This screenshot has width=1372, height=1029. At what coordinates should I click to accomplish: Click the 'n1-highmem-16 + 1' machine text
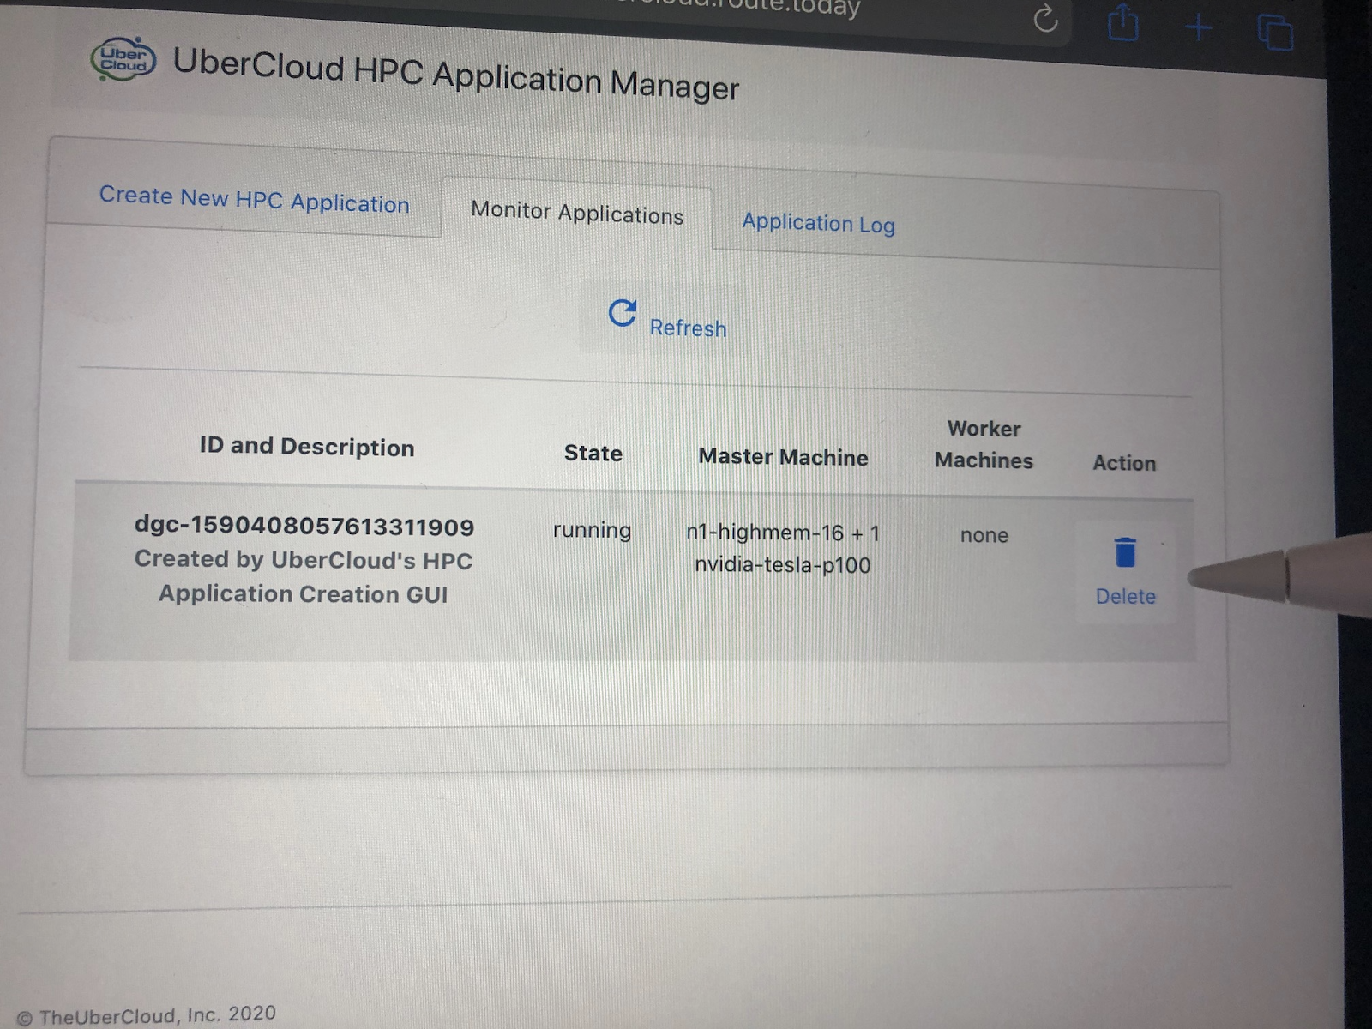783,533
